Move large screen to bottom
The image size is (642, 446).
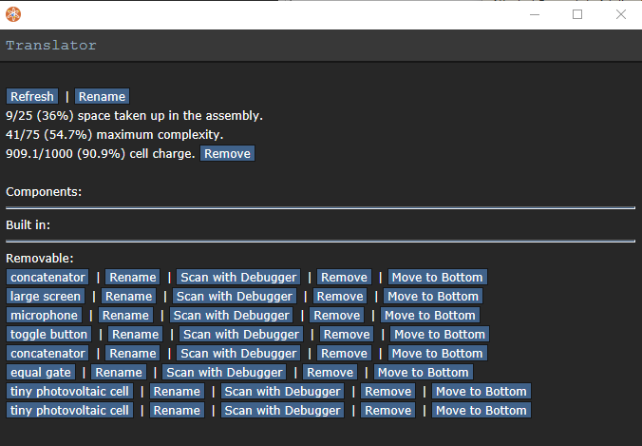click(x=433, y=296)
